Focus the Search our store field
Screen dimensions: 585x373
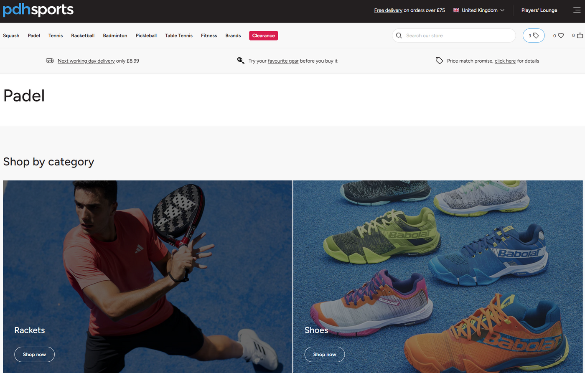coord(458,36)
